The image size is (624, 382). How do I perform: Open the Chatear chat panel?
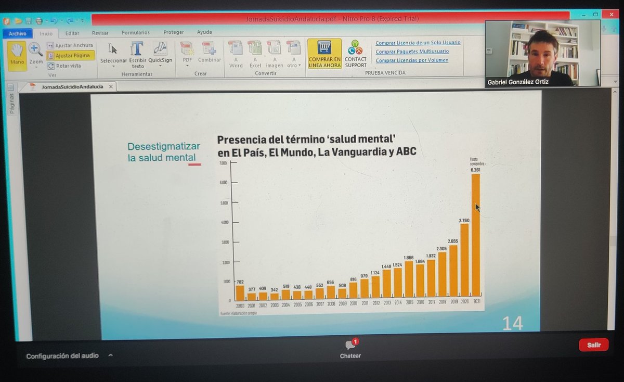(x=350, y=349)
